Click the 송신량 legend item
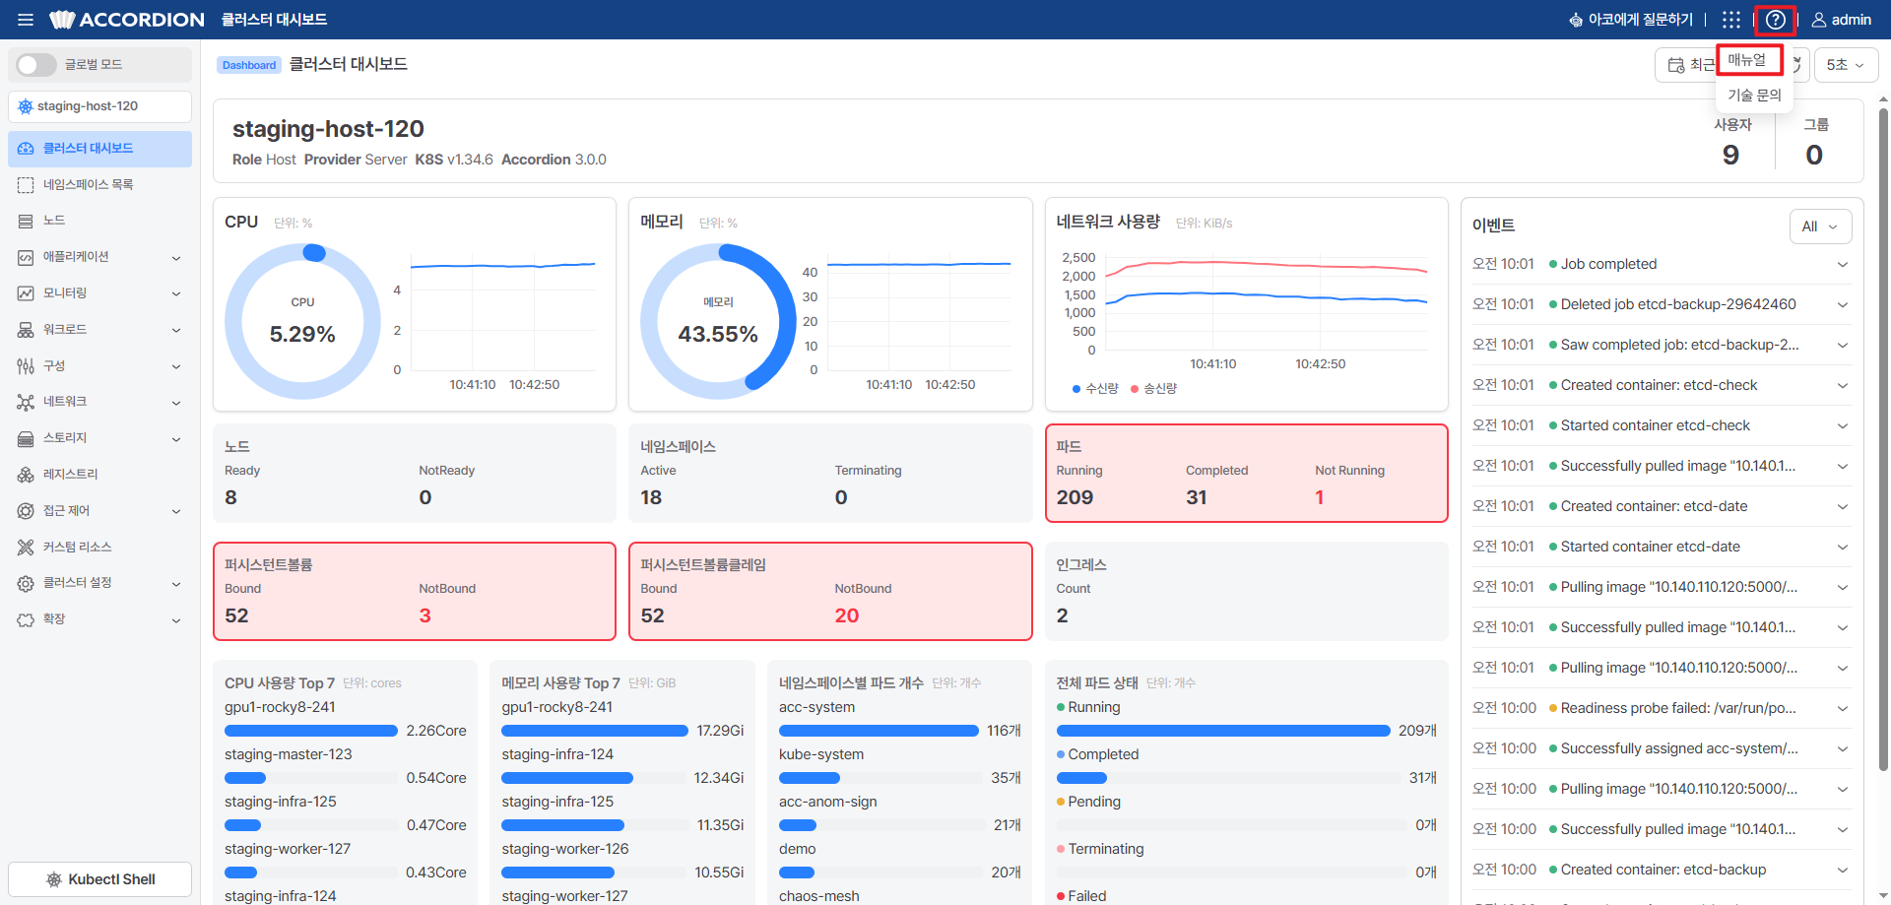This screenshot has height=905, width=1891. pos(1153,389)
